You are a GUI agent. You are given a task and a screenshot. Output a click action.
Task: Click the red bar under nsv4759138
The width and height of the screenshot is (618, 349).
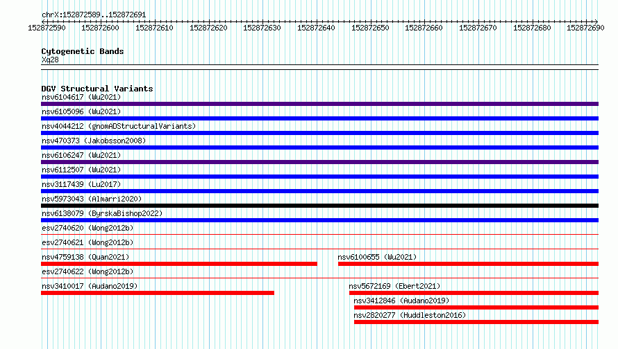click(x=179, y=264)
